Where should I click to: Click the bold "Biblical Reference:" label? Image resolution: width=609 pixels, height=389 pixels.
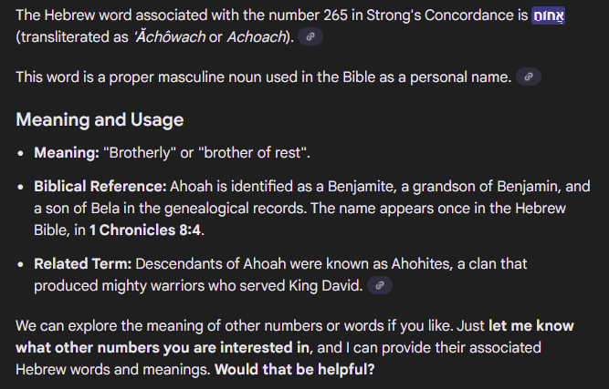click(x=100, y=186)
